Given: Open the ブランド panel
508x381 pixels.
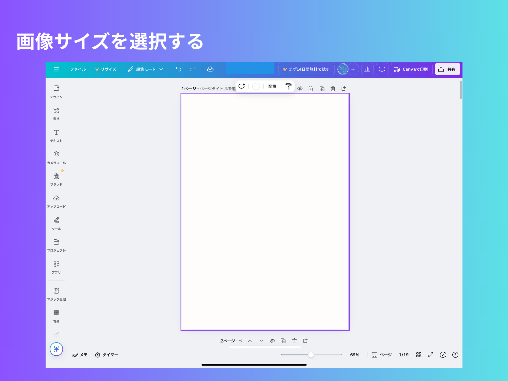Looking at the screenshot, I should (56, 178).
